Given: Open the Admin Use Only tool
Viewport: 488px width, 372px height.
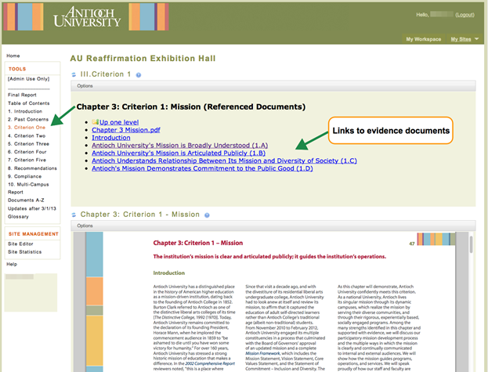Looking at the screenshot, I should 29,78.
